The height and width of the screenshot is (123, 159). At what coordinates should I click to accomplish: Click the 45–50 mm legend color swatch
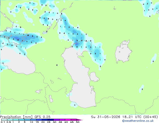coord(74,120)
